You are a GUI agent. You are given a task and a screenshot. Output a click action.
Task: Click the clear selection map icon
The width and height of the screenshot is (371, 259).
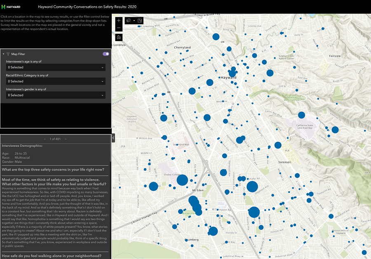140,20
